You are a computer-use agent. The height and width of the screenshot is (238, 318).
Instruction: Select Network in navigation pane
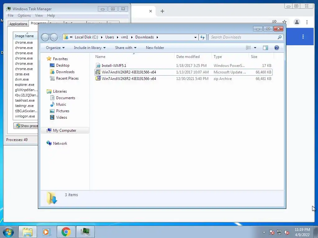tap(60, 143)
